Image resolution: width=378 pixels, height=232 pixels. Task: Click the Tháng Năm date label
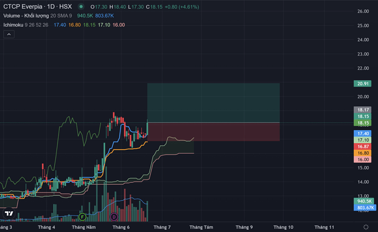click(84, 227)
